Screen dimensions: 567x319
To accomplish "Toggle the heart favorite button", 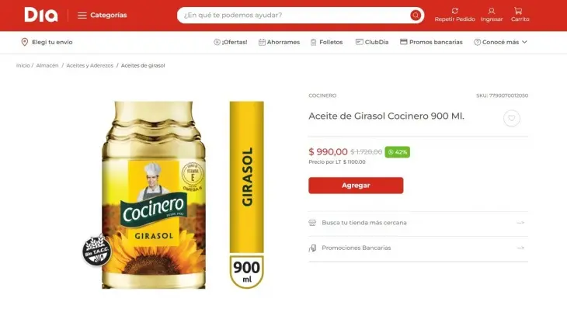I will click(x=511, y=118).
